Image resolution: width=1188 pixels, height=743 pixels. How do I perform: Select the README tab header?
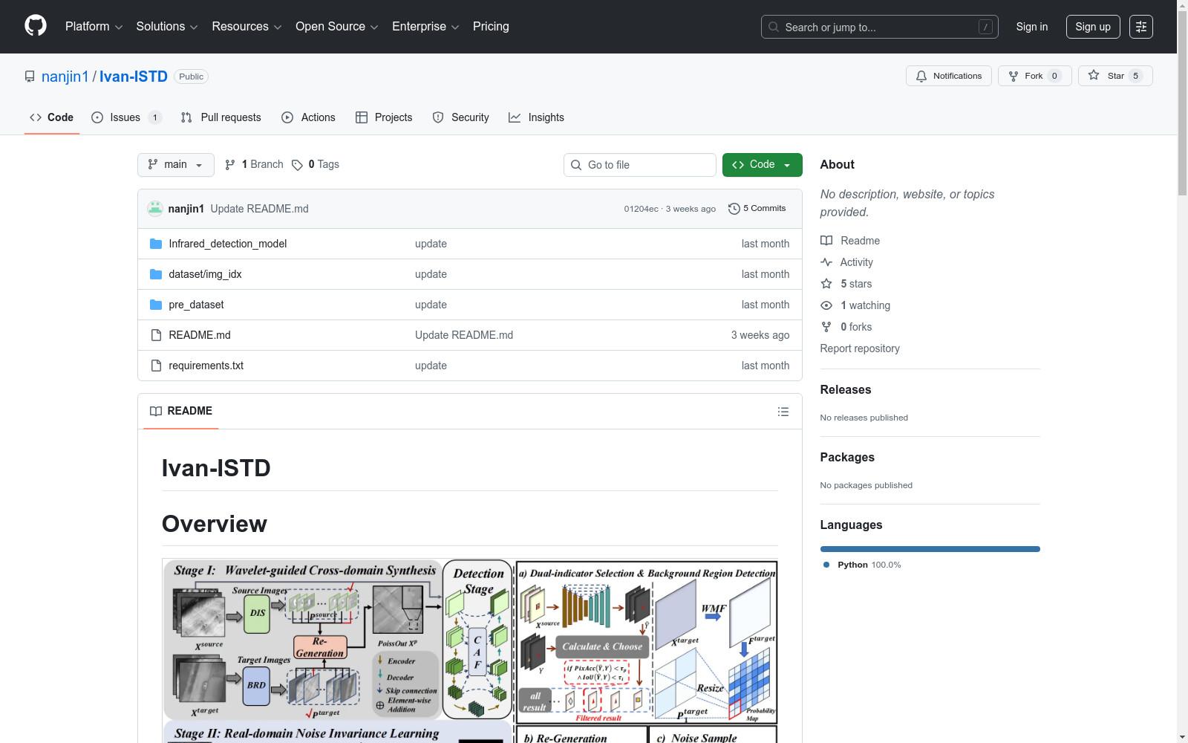[181, 411]
